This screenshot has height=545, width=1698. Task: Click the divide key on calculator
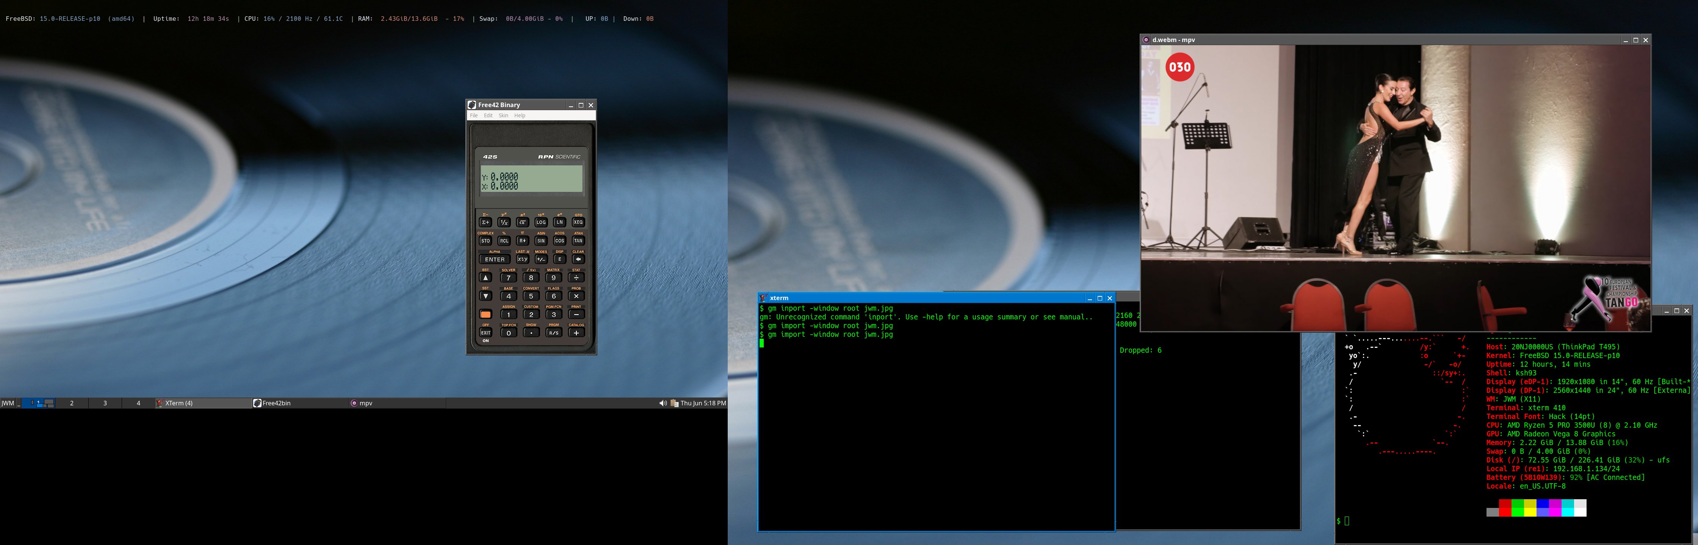tap(576, 278)
